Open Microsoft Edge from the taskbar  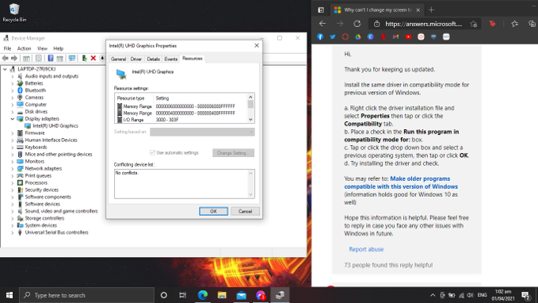[x=202, y=295]
